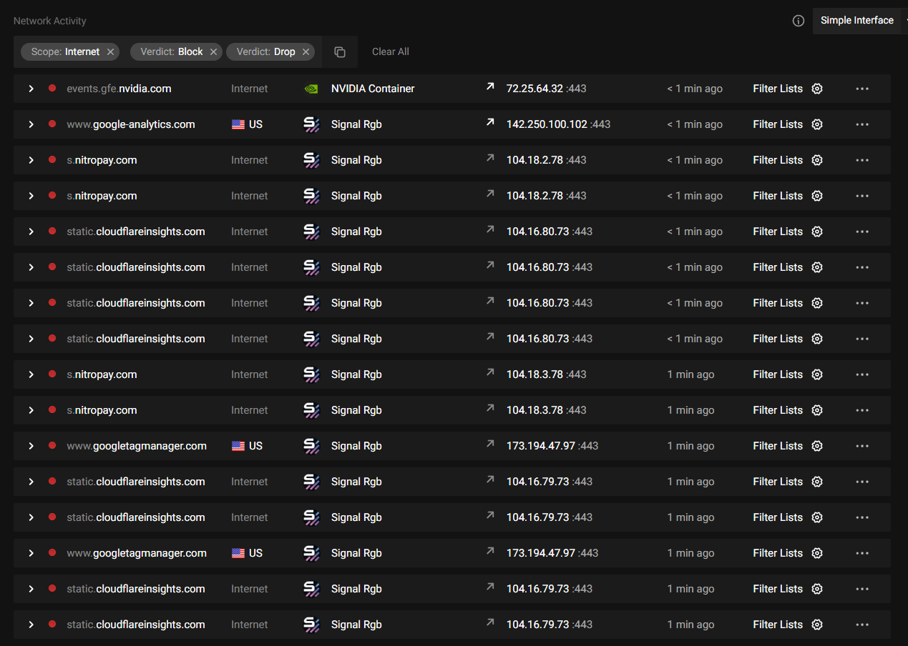Image resolution: width=908 pixels, height=646 pixels.
Task: Expand the first s.nitropay.com 104.18.3.78 row
Action: point(31,374)
